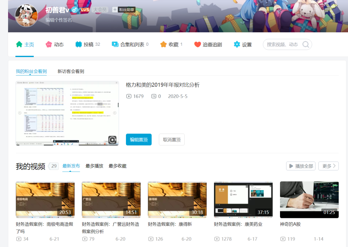Open the 追番追剧 following shows tab
Viewport: 348px width, 247px height.
point(208,44)
